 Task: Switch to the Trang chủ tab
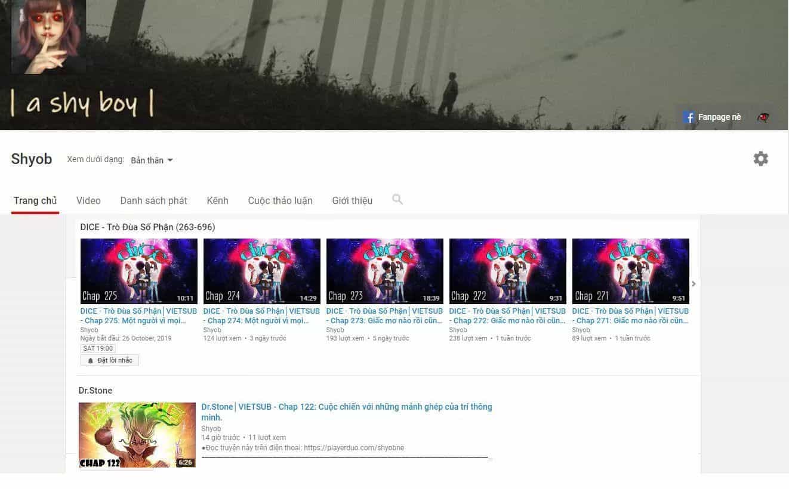(35, 200)
